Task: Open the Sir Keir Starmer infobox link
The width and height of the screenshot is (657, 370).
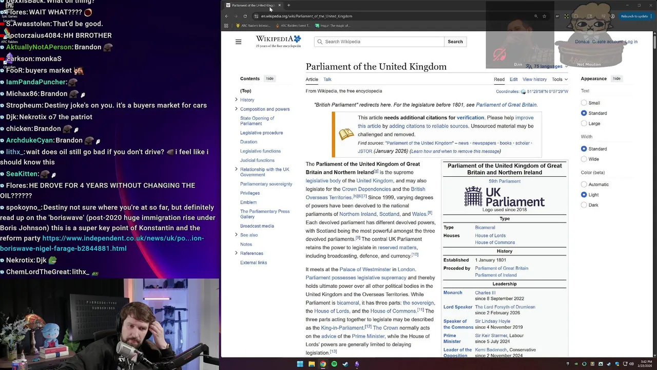Action: tap(491, 336)
